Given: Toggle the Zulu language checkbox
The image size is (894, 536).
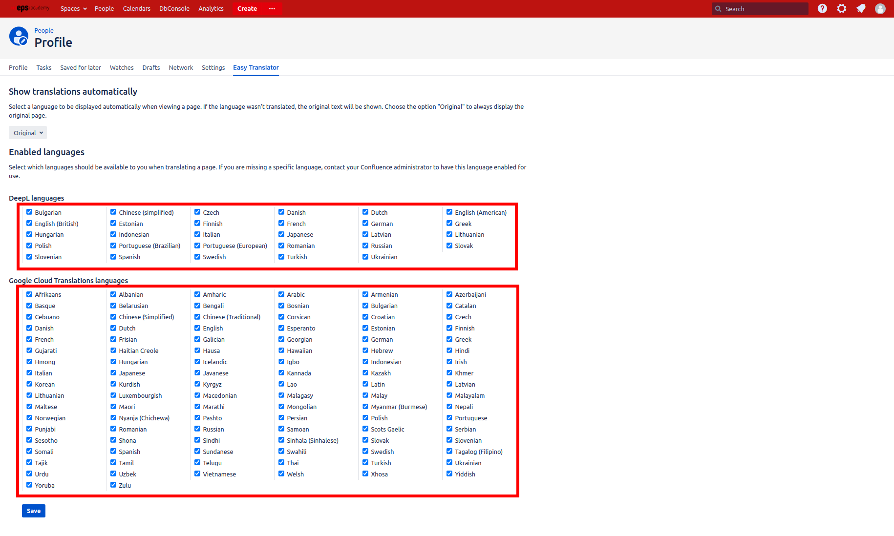Looking at the screenshot, I should pyautogui.click(x=113, y=485).
